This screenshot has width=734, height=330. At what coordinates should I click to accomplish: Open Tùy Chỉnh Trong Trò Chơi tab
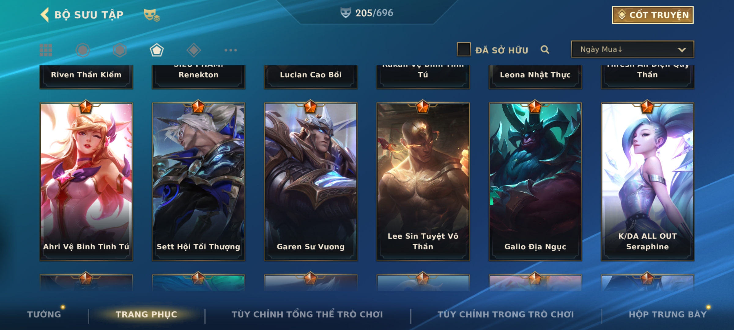click(506, 314)
